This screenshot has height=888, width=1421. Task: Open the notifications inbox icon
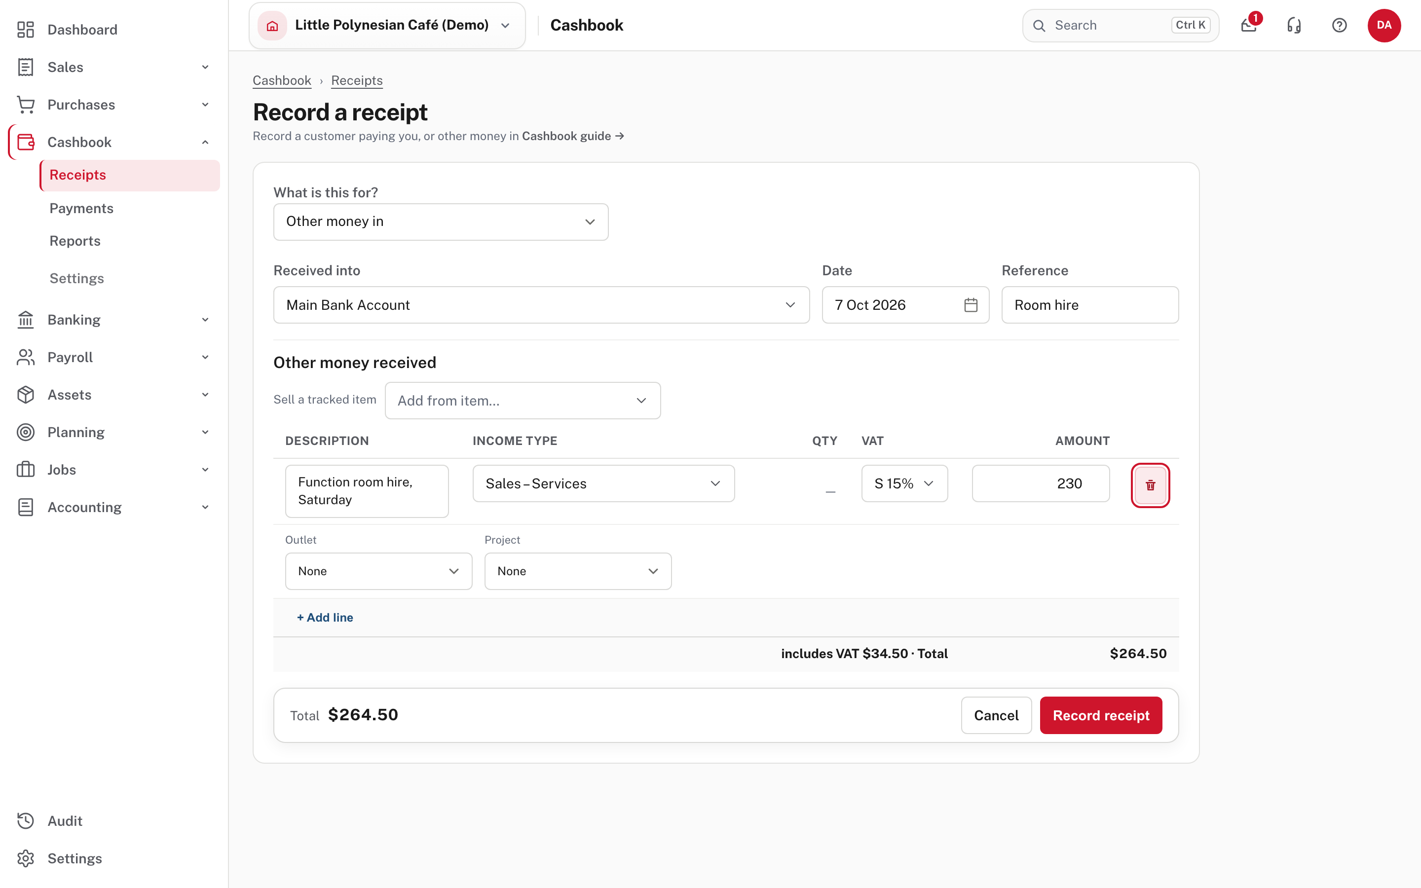1249,25
